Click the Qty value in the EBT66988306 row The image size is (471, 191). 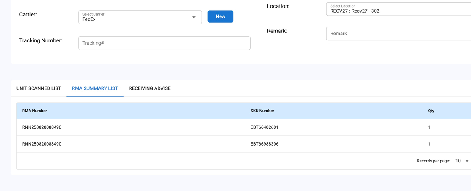click(x=429, y=144)
